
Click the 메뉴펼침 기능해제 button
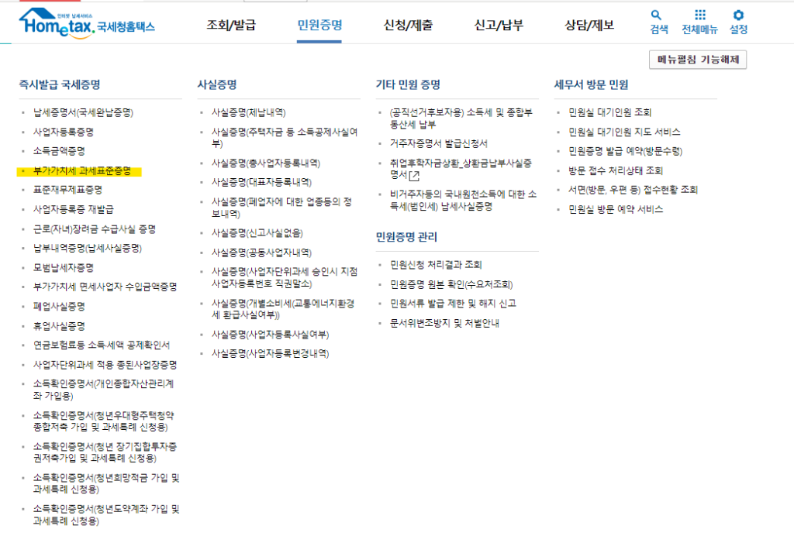[x=698, y=60]
